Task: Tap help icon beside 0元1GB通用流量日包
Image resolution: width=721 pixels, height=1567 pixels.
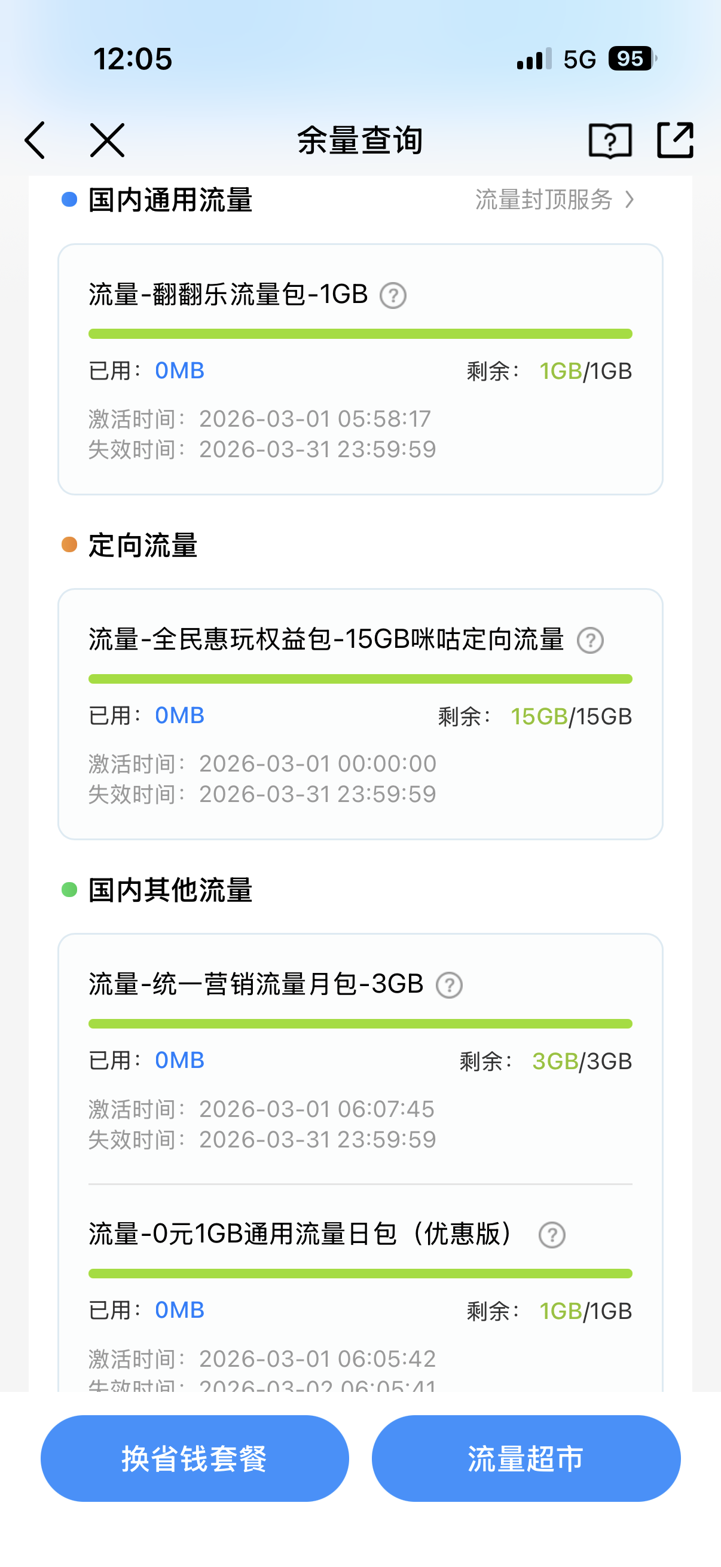Action: (552, 1235)
